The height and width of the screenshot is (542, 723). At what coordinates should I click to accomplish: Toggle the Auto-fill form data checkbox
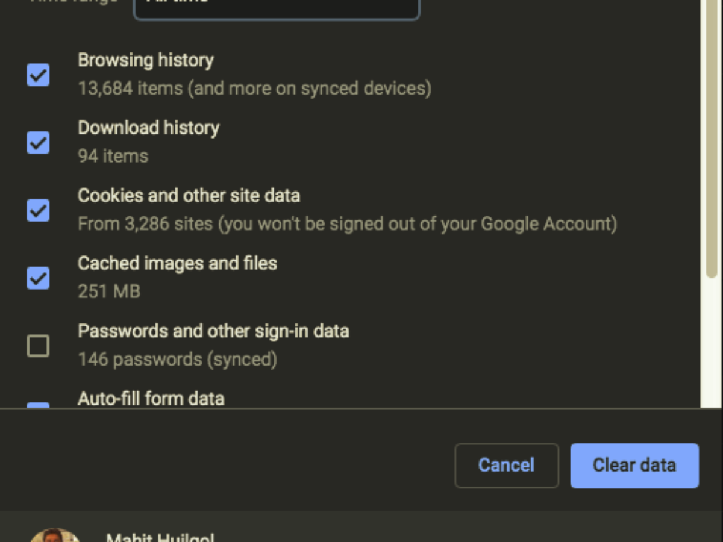tap(38, 406)
